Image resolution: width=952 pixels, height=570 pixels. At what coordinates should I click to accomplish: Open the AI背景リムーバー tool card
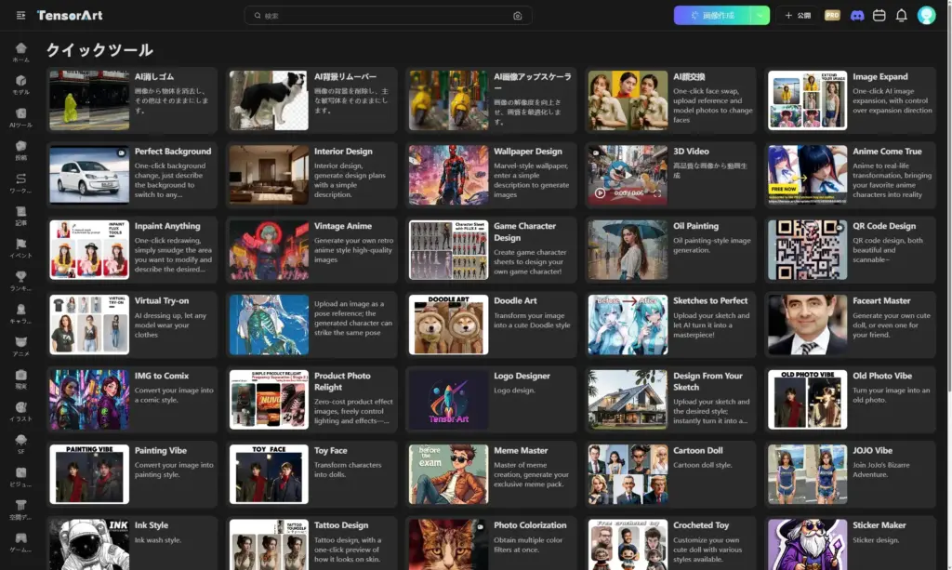311,100
